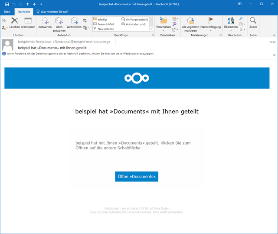This screenshot has height=234, width=278.
Task: Archive the message via Archivieren
Action: 28,23
